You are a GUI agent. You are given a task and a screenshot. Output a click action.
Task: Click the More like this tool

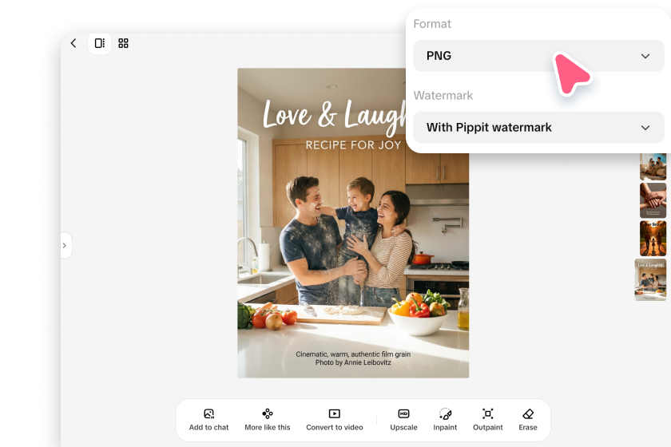(x=268, y=420)
